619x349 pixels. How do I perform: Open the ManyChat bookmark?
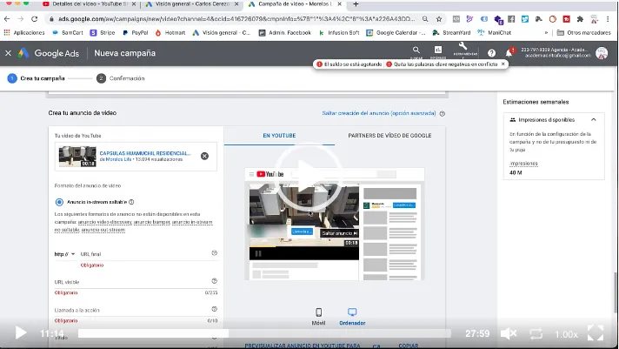coord(495,33)
